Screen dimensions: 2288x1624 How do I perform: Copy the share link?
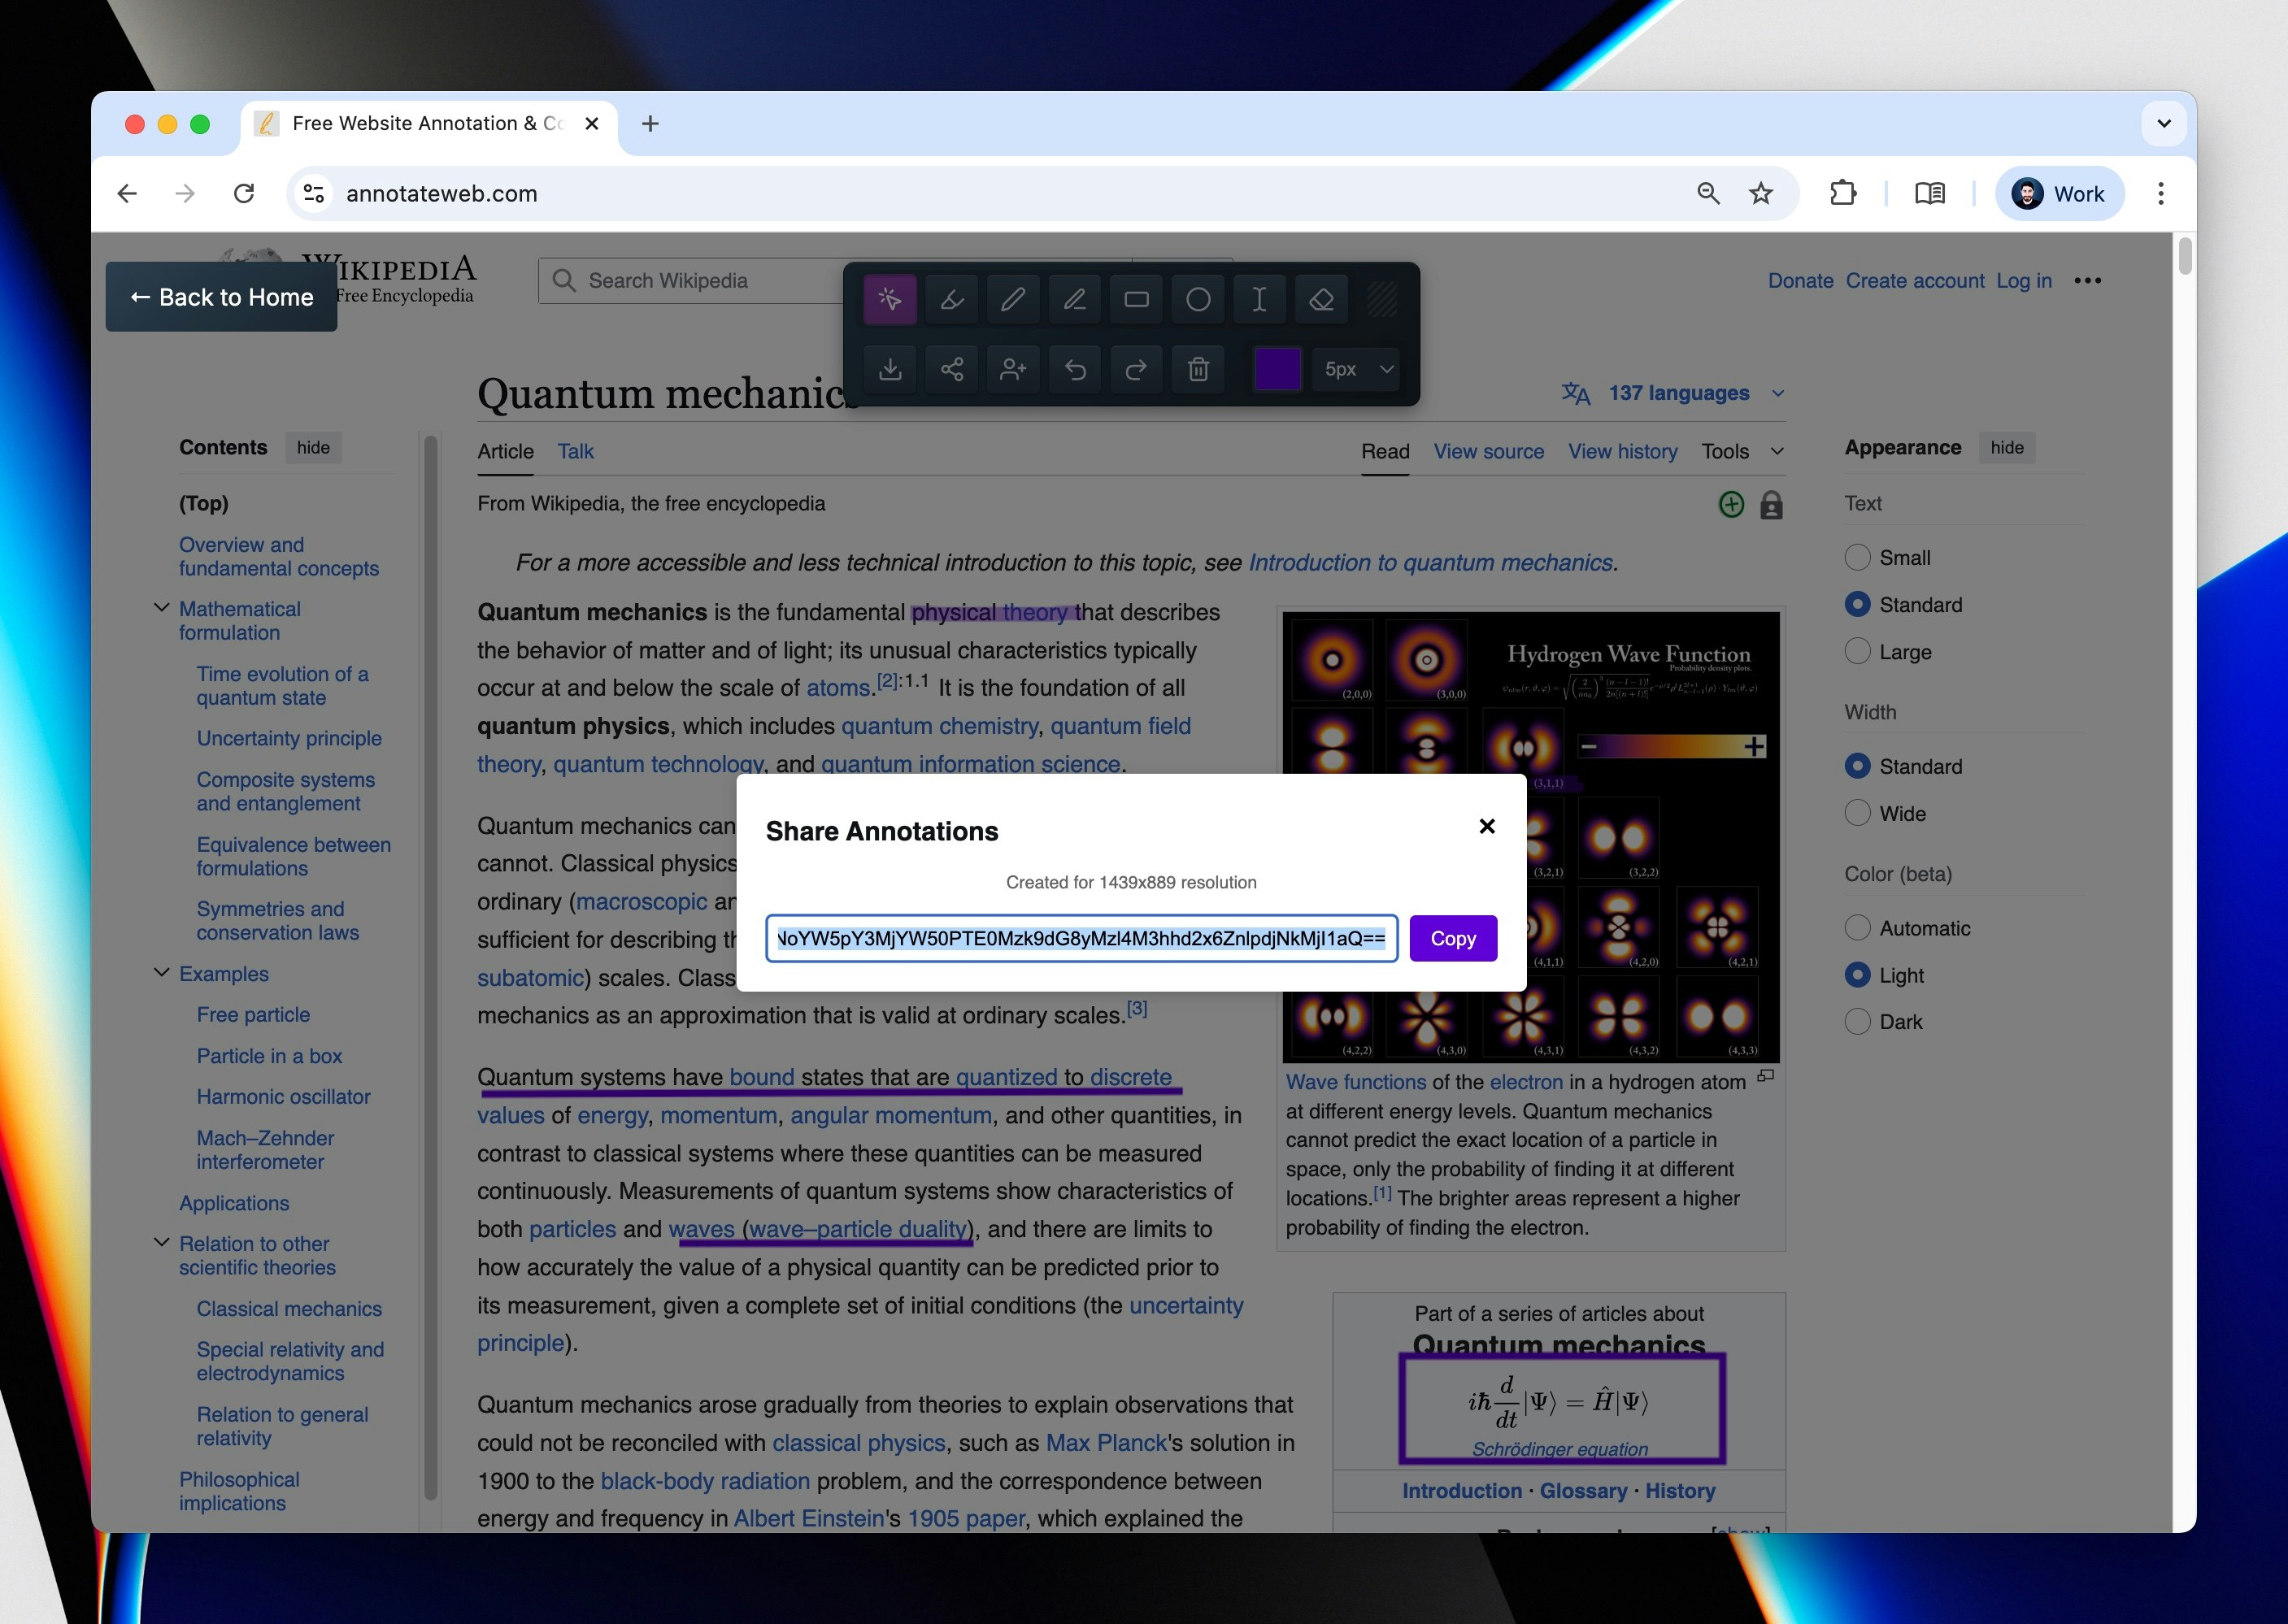pos(1453,939)
